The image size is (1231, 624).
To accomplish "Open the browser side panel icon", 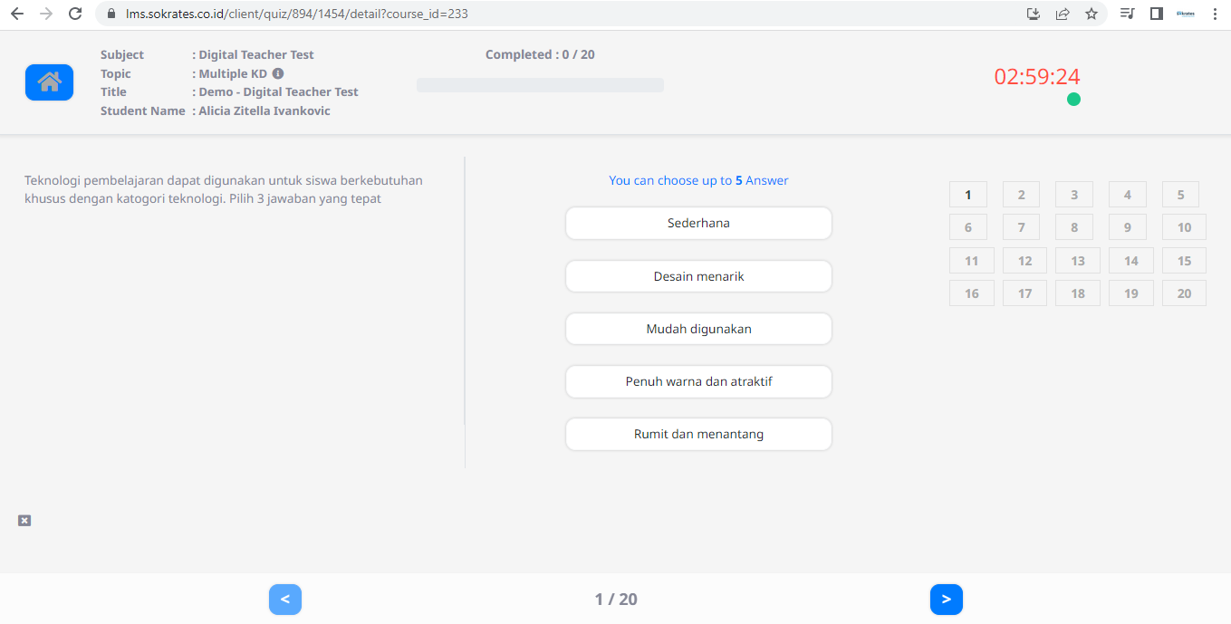I will click(1156, 14).
